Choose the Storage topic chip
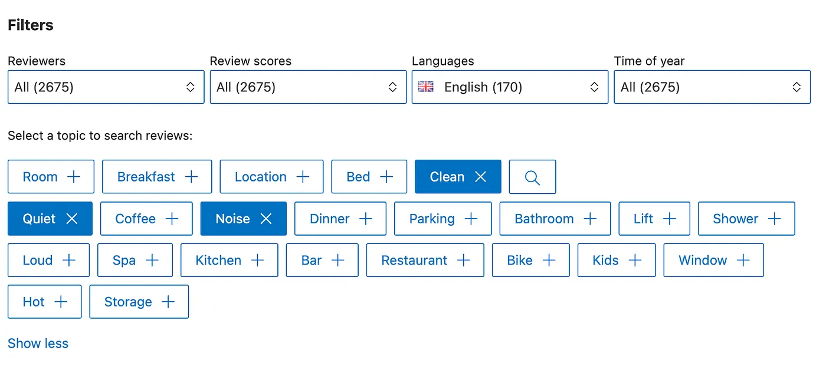826x373 pixels. (x=139, y=302)
